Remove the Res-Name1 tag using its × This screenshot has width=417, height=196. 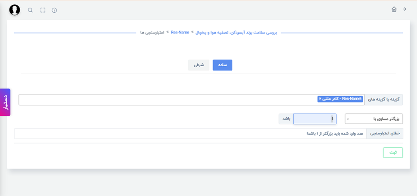click(x=320, y=99)
